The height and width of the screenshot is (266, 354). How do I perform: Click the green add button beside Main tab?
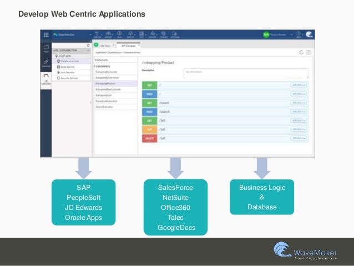tap(96, 45)
